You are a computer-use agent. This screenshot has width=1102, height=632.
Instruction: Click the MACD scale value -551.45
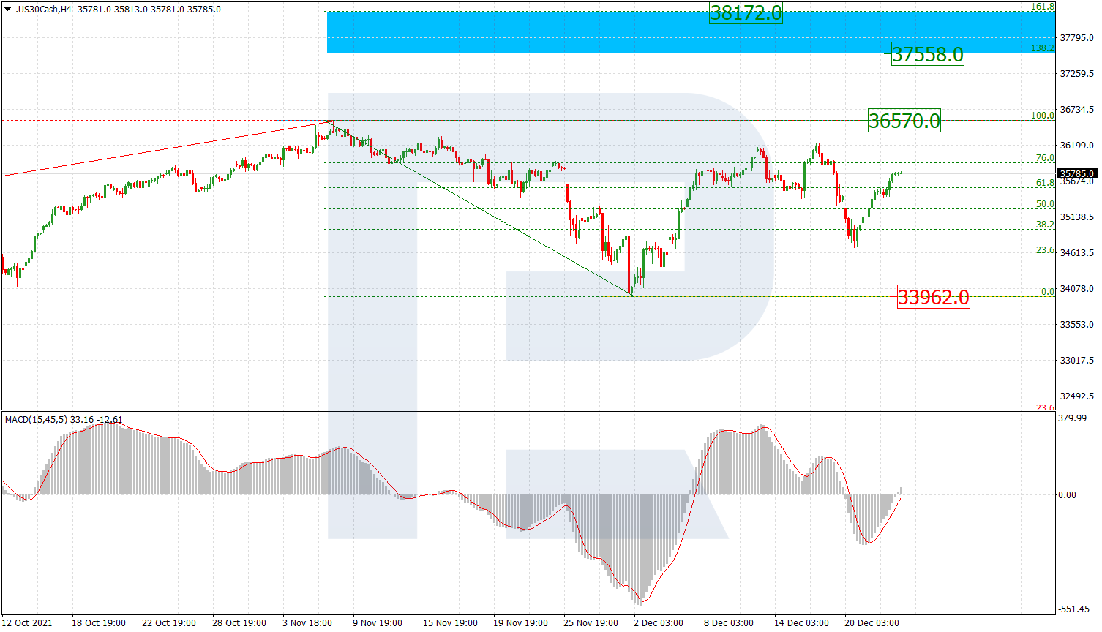click(x=1073, y=609)
